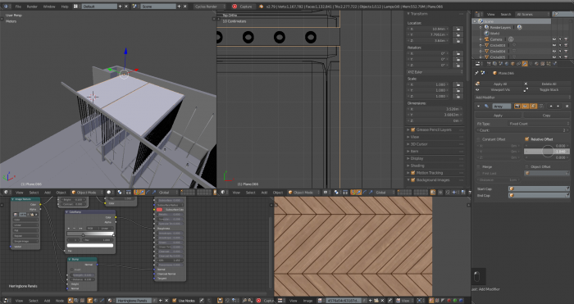
Task: Open the Physics tab in properties
Action: click(554, 64)
